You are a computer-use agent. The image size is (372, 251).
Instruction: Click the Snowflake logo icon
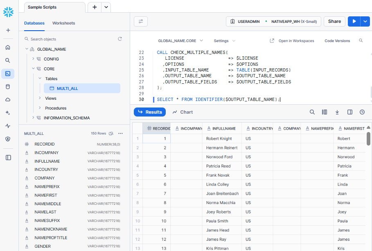click(x=8, y=12)
